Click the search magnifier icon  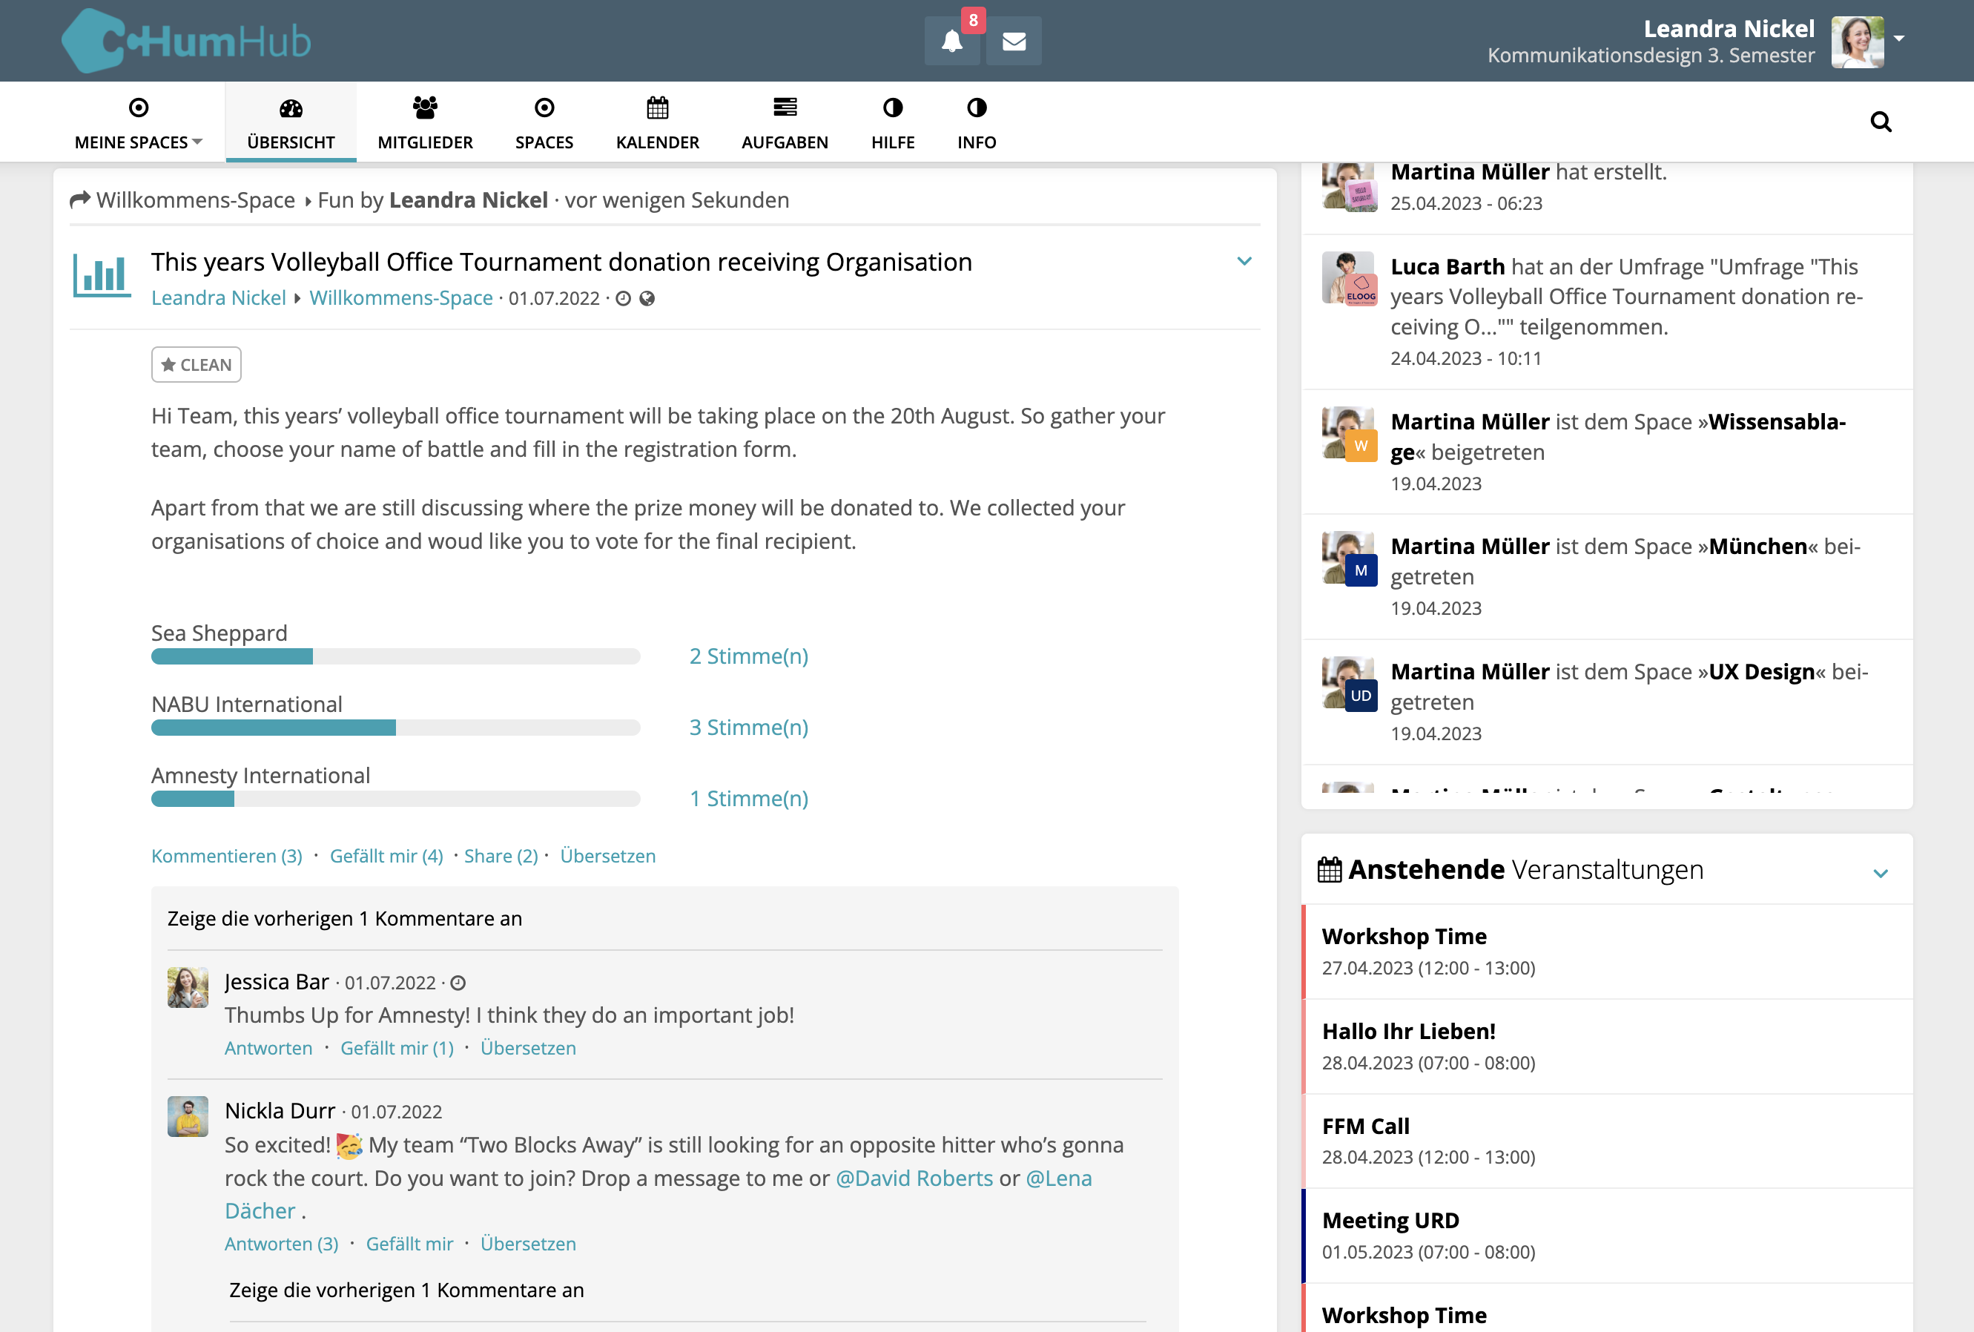coord(1881,122)
